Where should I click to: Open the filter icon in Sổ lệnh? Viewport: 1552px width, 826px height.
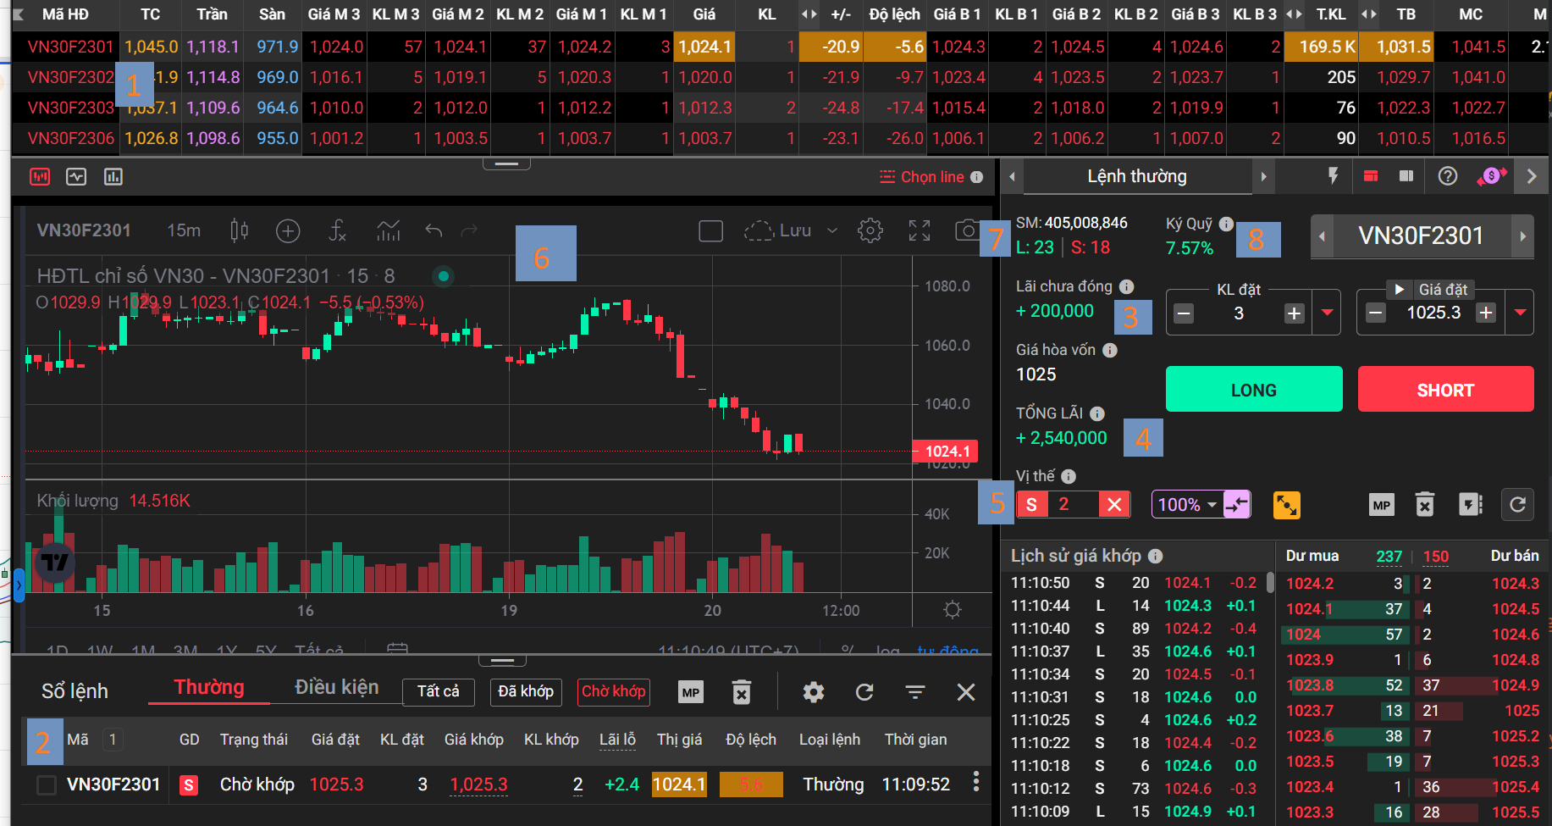point(915,692)
